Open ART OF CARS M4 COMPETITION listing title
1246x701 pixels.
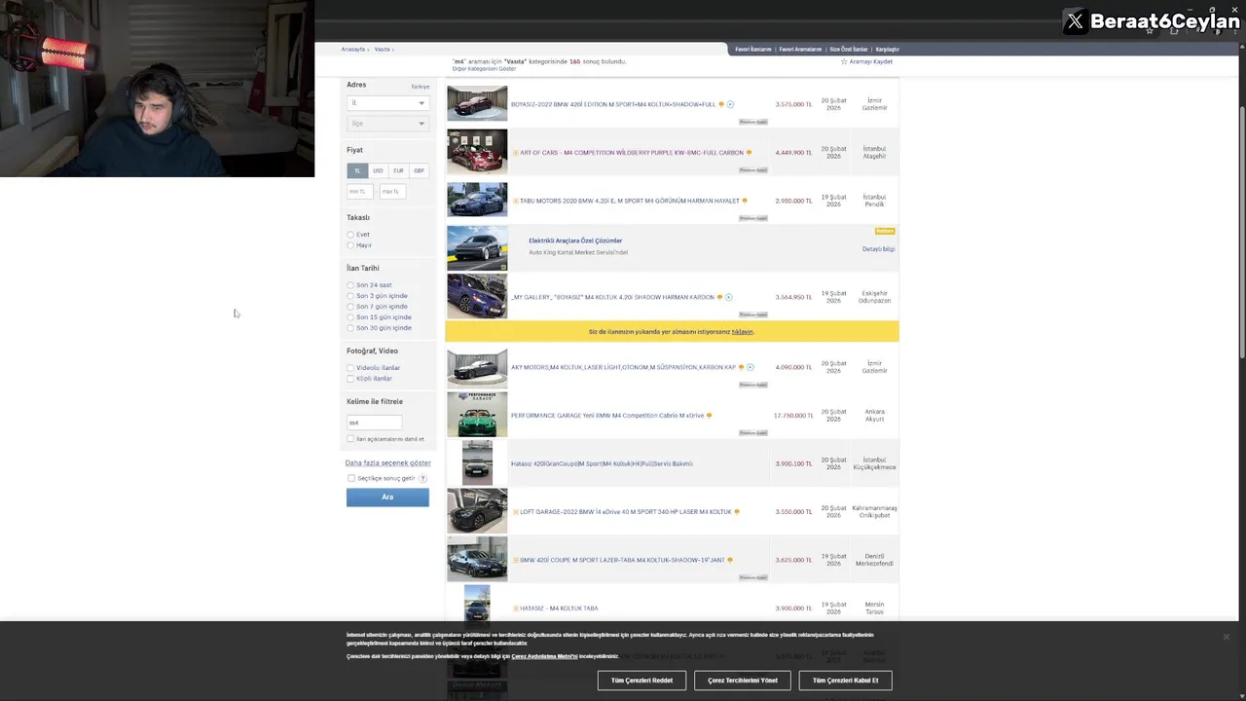(x=632, y=153)
